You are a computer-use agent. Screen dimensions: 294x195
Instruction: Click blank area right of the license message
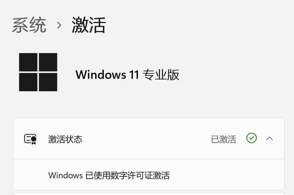227,175
